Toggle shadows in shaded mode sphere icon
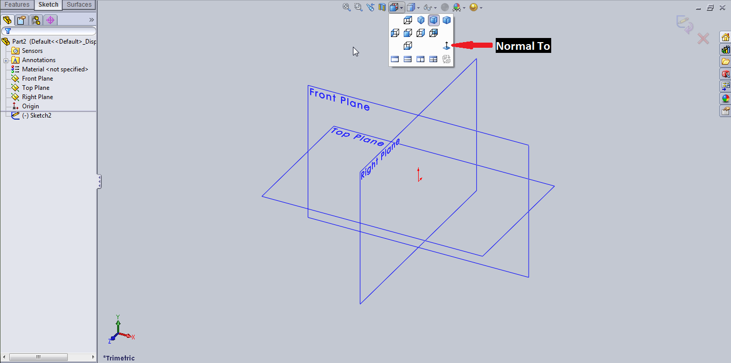Image resolution: width=731 pixels, height=363 pixels. click(x=444, y=7)
